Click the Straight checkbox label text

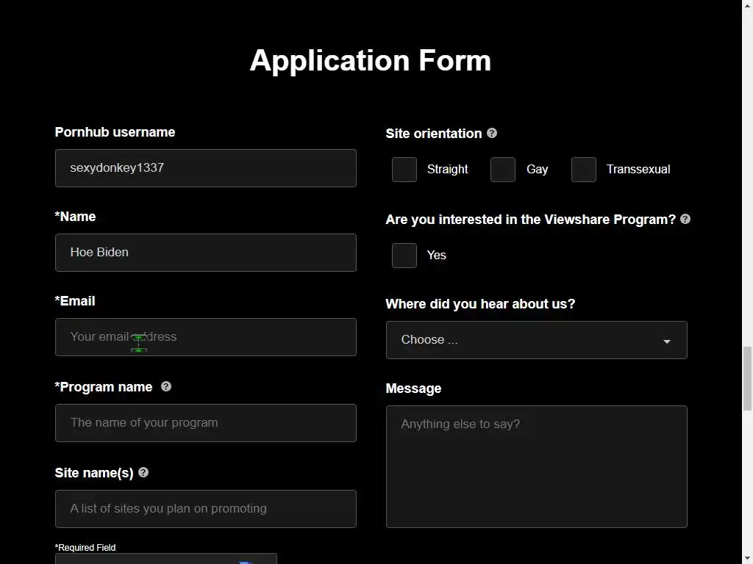point(447,170)
